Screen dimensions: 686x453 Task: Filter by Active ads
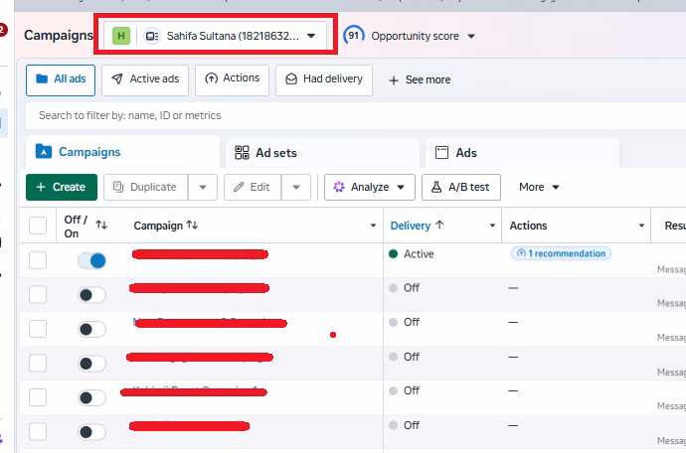coord(145,80)
